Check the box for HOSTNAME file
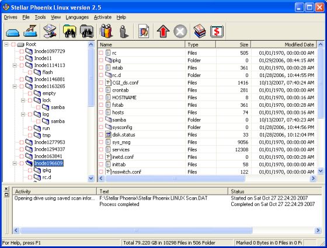 pos(101,97)
